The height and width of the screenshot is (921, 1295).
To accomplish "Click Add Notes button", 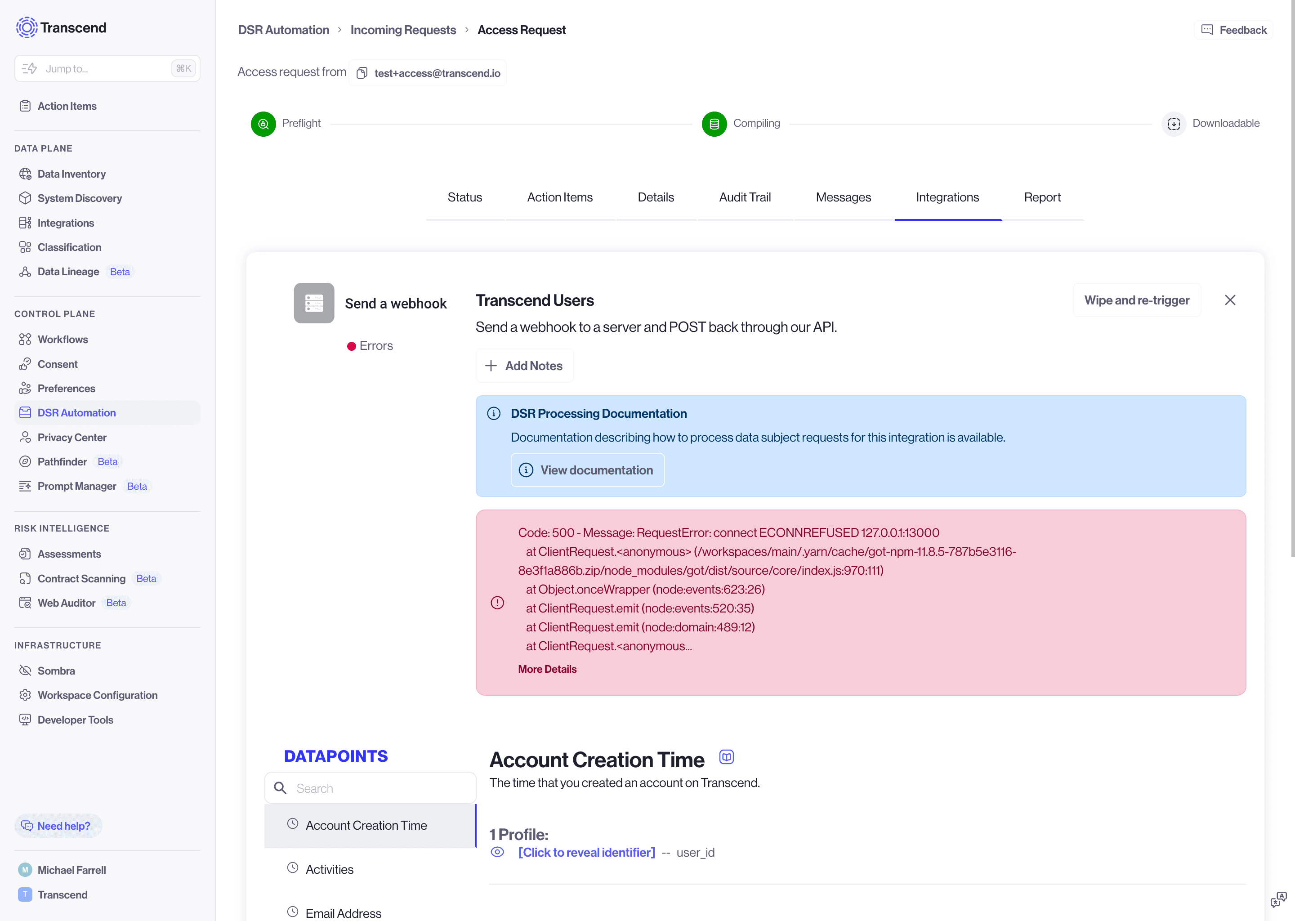I will [x=524, y=366].
